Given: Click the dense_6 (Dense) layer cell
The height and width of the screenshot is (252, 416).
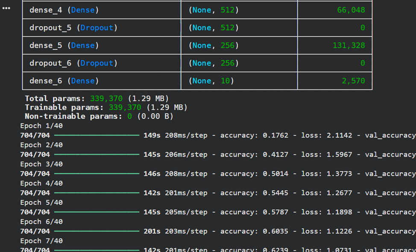Looking at the screenshot, I should point(64,81).
